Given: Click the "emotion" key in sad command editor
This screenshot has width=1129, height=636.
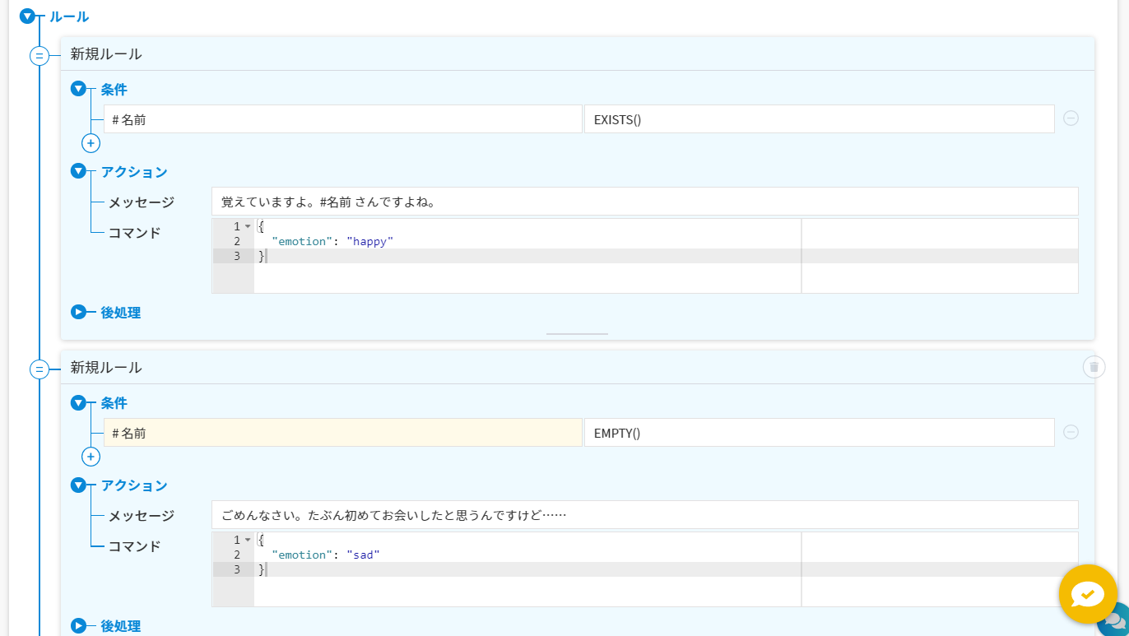Looking at the screenshot, I should (302, 555).
